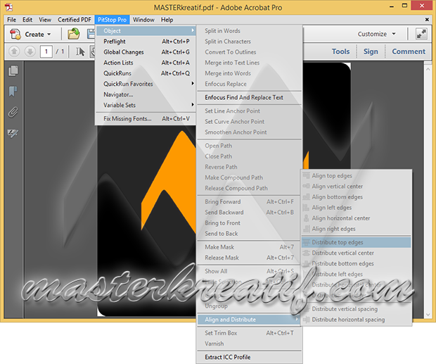Click the Align left edges icon
Viewport: 436px width, 364px height.
(x=306, y=208)
